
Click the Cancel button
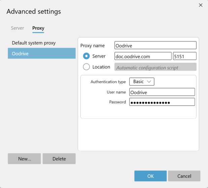coord(184,176)
